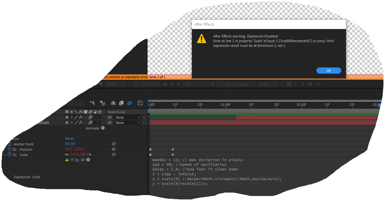Click OK in the After Effects warning dialog
Image resolution: width=385 pixels, height=201 pixels.
click(x=329, y=71)
